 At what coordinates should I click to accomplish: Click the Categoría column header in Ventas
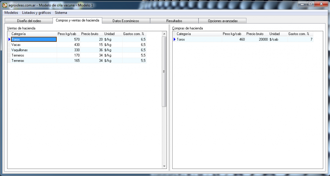coord(34,34)
